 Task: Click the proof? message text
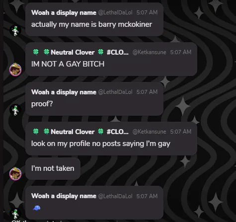tap(42, 104)
